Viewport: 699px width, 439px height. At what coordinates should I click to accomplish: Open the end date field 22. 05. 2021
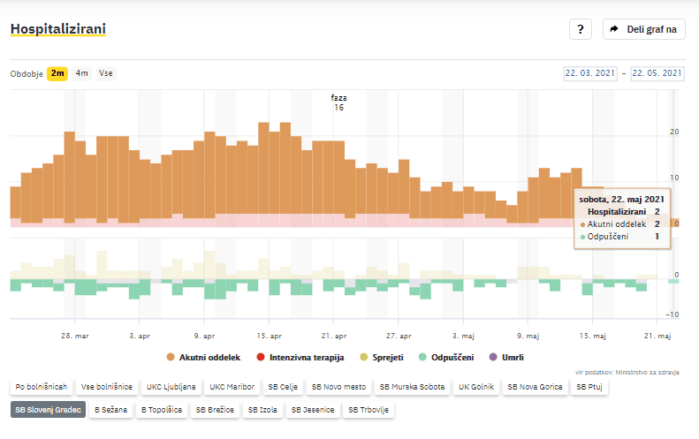coord(657,73)
